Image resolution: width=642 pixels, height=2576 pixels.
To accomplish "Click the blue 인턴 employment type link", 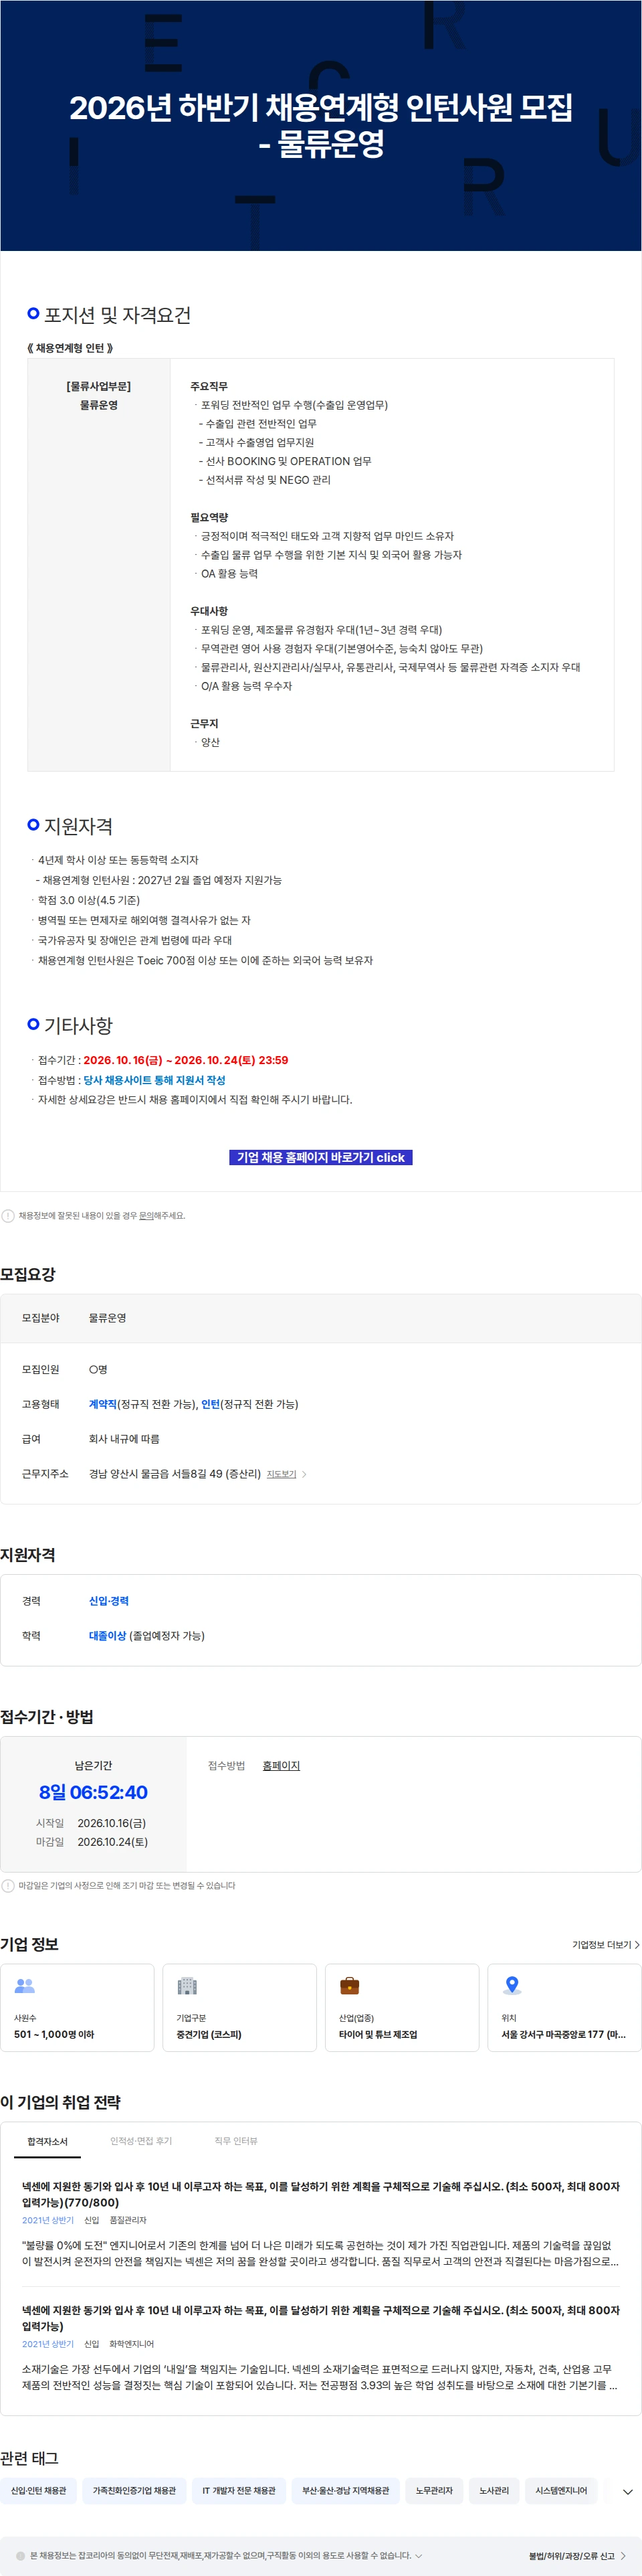I will (210, 1404).
